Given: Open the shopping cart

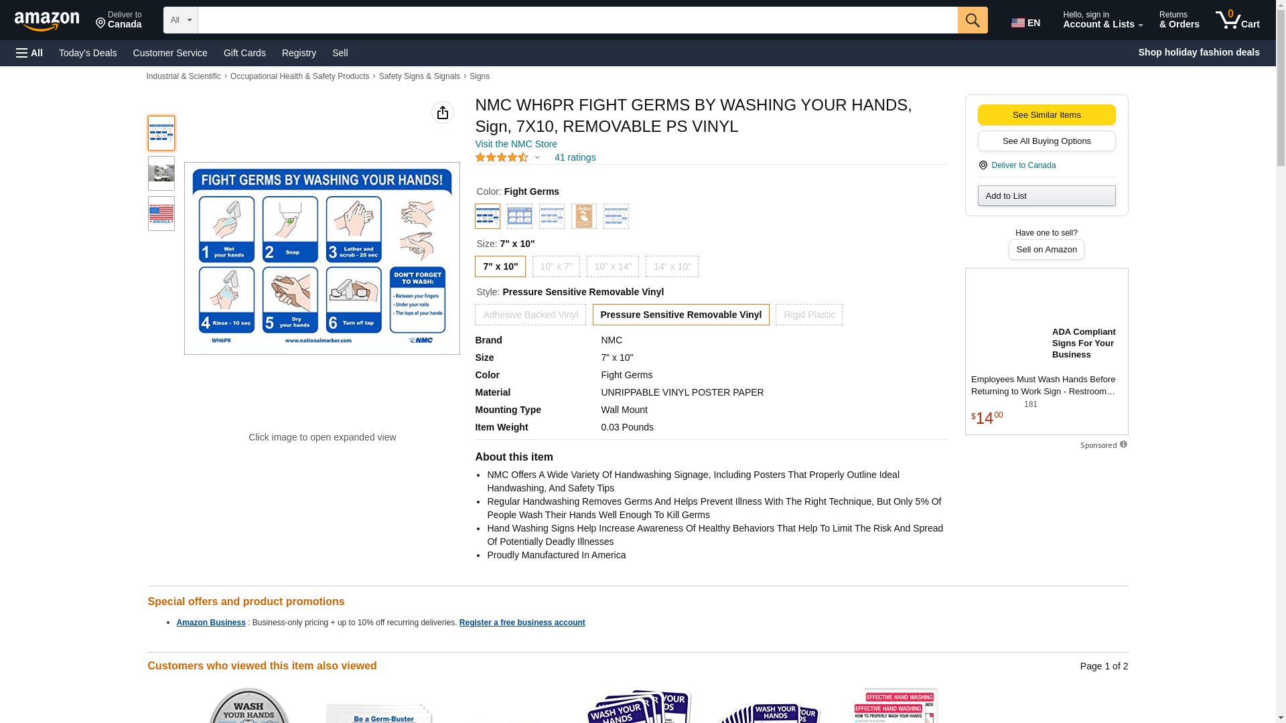Looking at the screenshot, I should pos(1237,20).
